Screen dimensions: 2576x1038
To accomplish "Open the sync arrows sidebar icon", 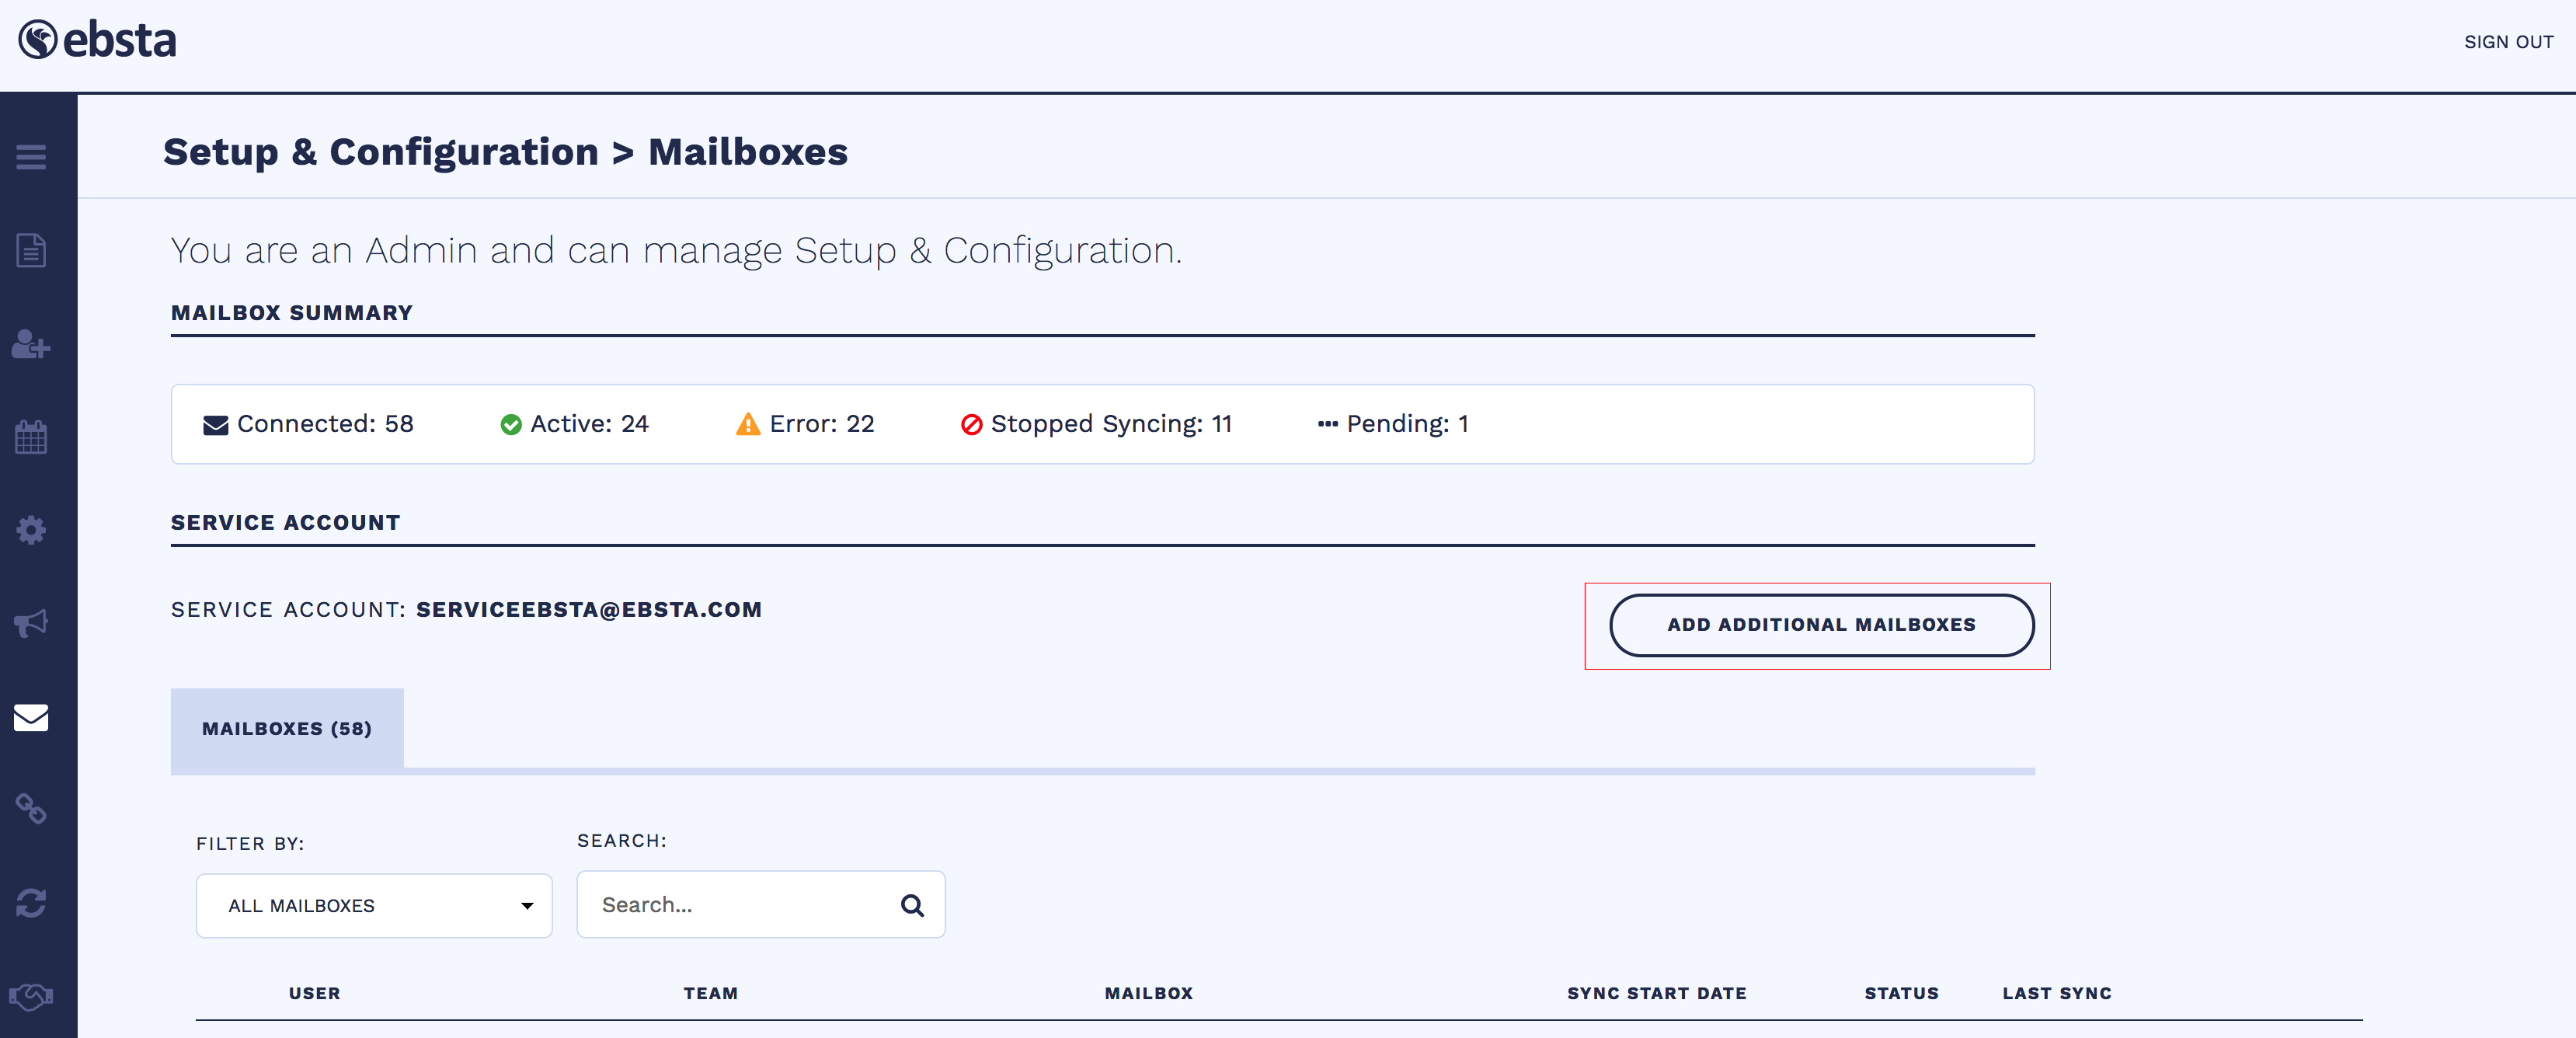I will 31,903.
